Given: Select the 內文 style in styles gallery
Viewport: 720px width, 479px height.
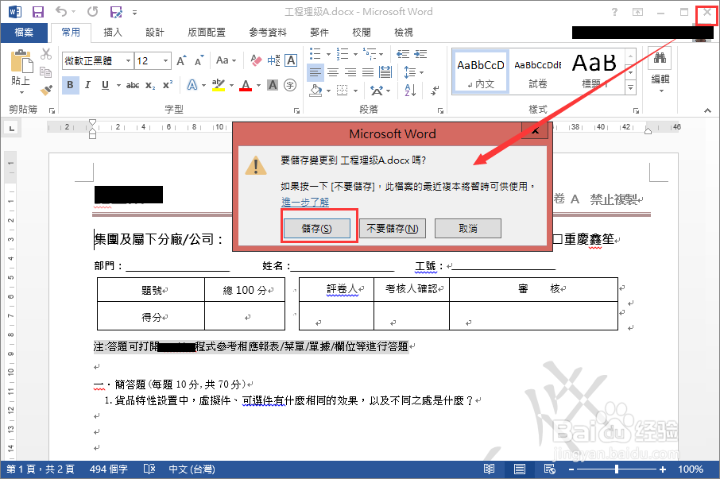Looking at the screenshot, I should [481, 72].
